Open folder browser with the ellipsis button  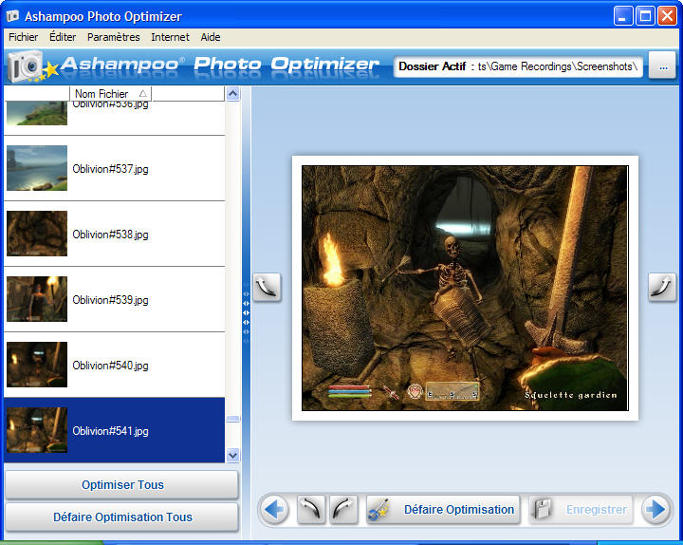662,66
